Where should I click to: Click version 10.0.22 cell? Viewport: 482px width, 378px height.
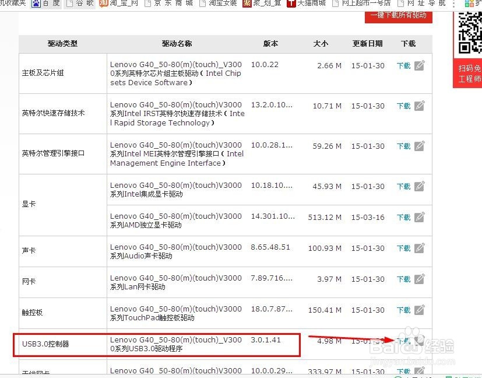(x=265, y=65)
